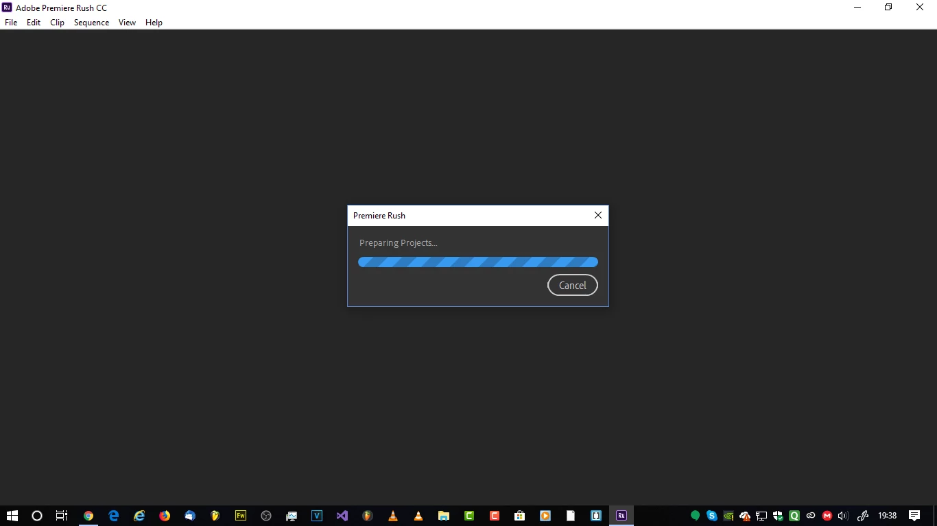
Task: Open volume speaker control
Action: tap(844, 516)
